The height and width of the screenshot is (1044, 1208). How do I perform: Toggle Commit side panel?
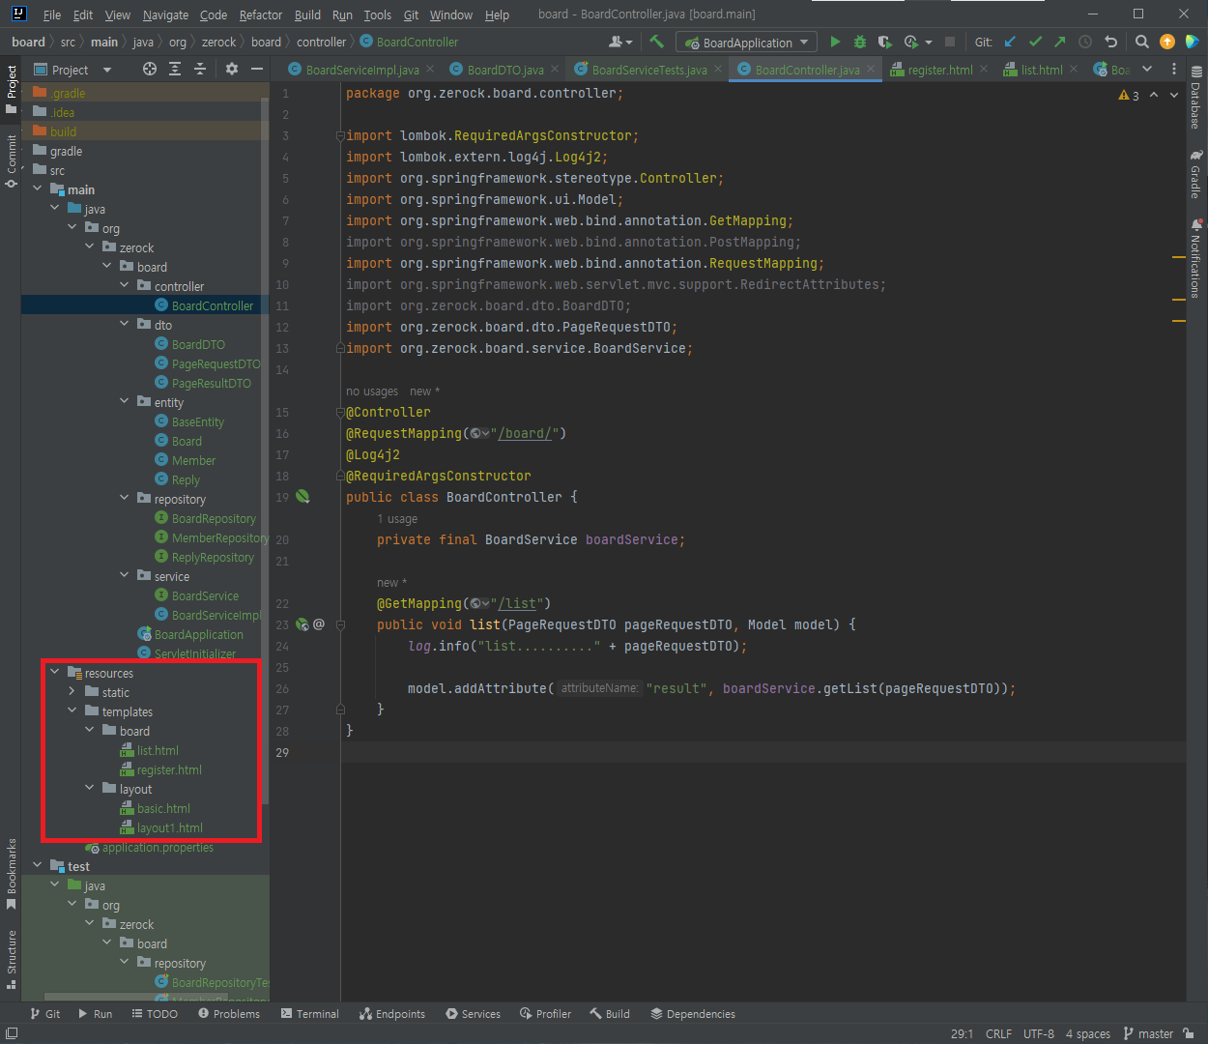coord(11,160)
